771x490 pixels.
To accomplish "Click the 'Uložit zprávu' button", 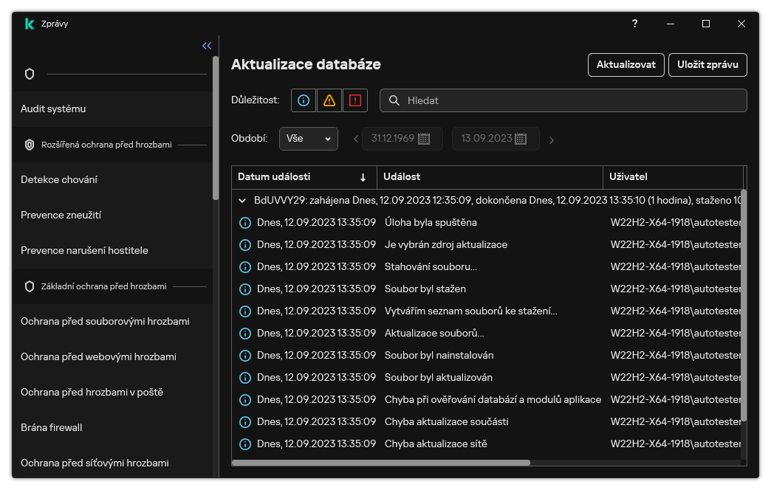I will pos(708,65).
